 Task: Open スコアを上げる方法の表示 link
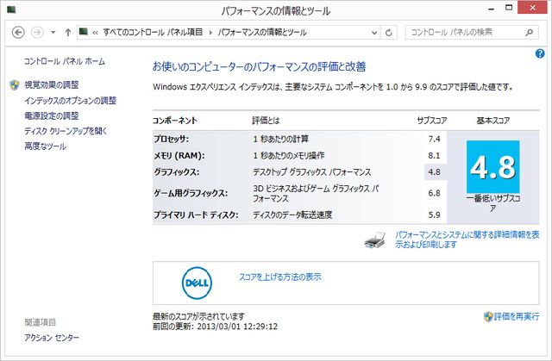tap(280, 277)
